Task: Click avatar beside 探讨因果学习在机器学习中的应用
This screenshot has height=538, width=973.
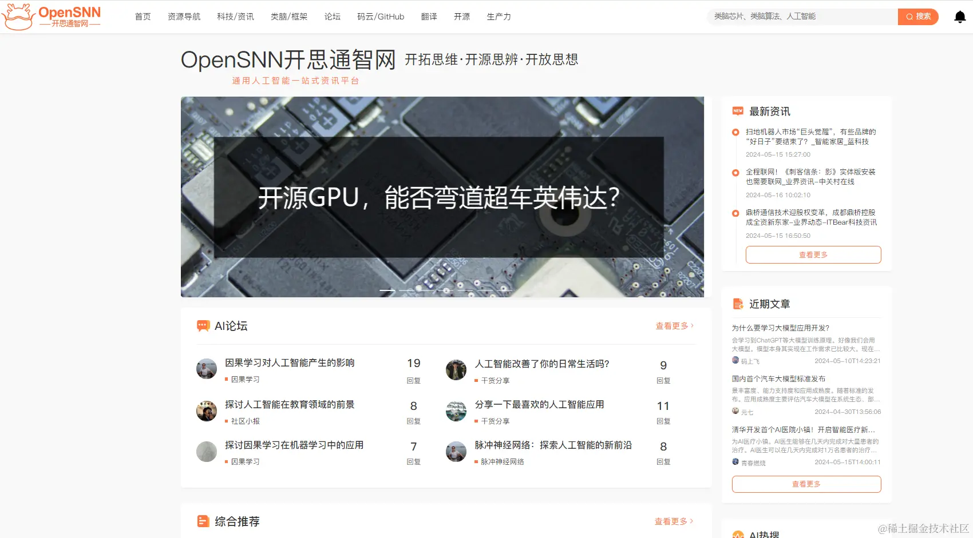Action: pyautogui.click(x=207, y=452)
